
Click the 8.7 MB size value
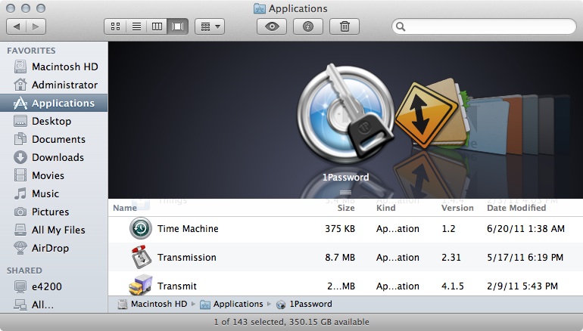340,258
